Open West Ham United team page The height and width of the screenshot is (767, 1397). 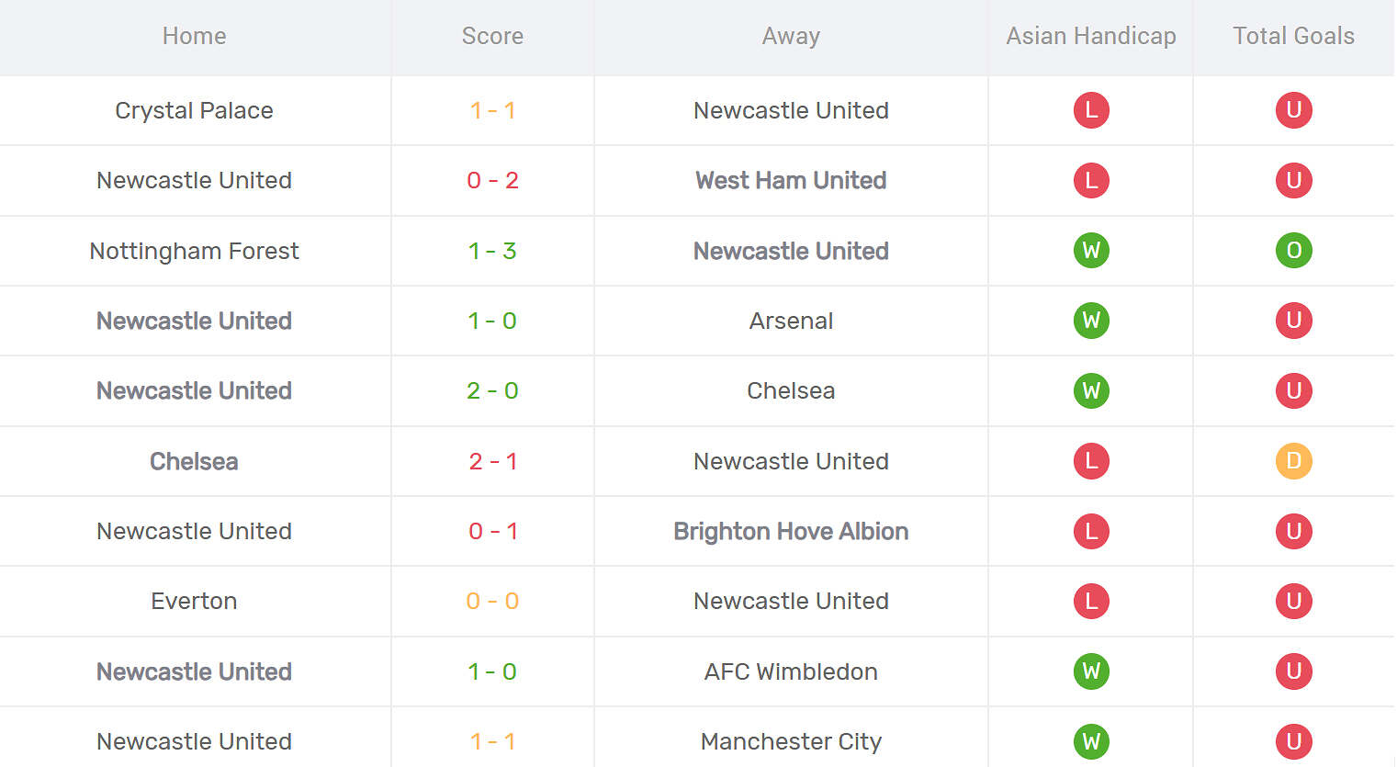click(791, 181)
